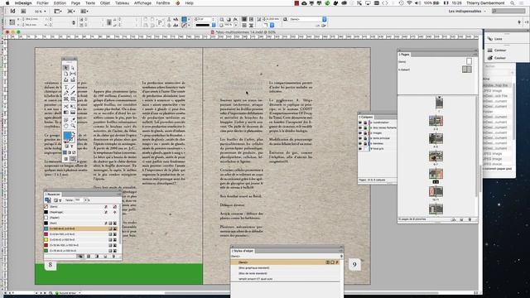Open Adobe Bridge from the application bar
530x298 pixels.
[23, 11]
